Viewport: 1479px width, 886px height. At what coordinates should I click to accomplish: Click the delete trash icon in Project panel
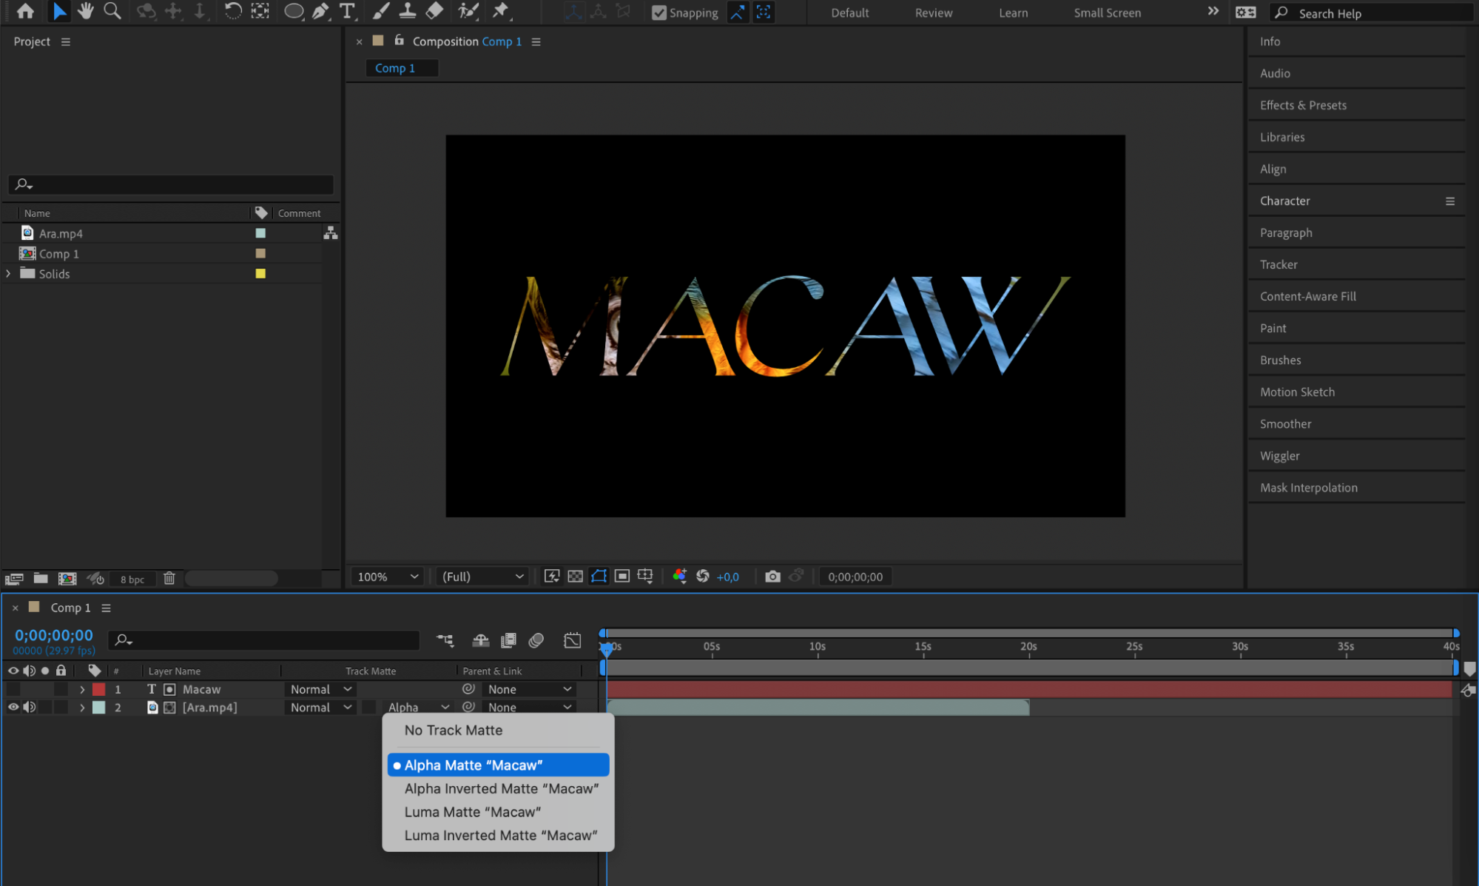point(169,579)
